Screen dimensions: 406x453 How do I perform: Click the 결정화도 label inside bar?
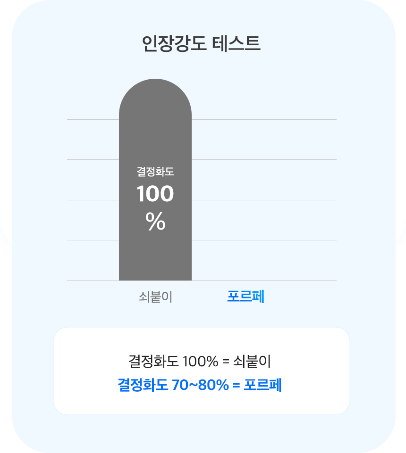click(x=155, y=172)
